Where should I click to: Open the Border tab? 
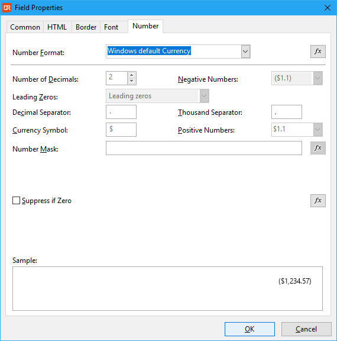pos(86,27)
